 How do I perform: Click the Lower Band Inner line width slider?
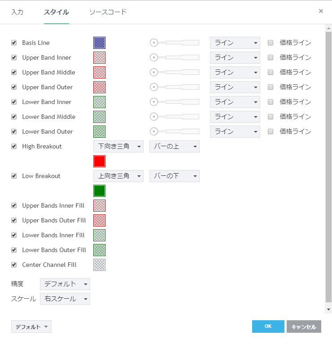coord(175,102)
